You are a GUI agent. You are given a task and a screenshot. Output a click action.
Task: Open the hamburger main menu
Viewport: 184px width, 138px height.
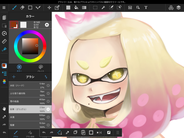(4, 8)
